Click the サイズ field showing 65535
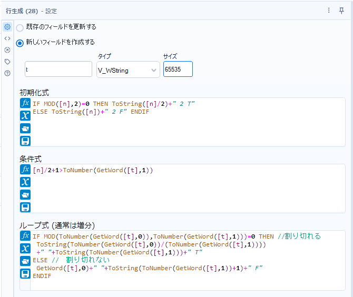This screenshot has height=297, width=353. (x=178, y=70)
